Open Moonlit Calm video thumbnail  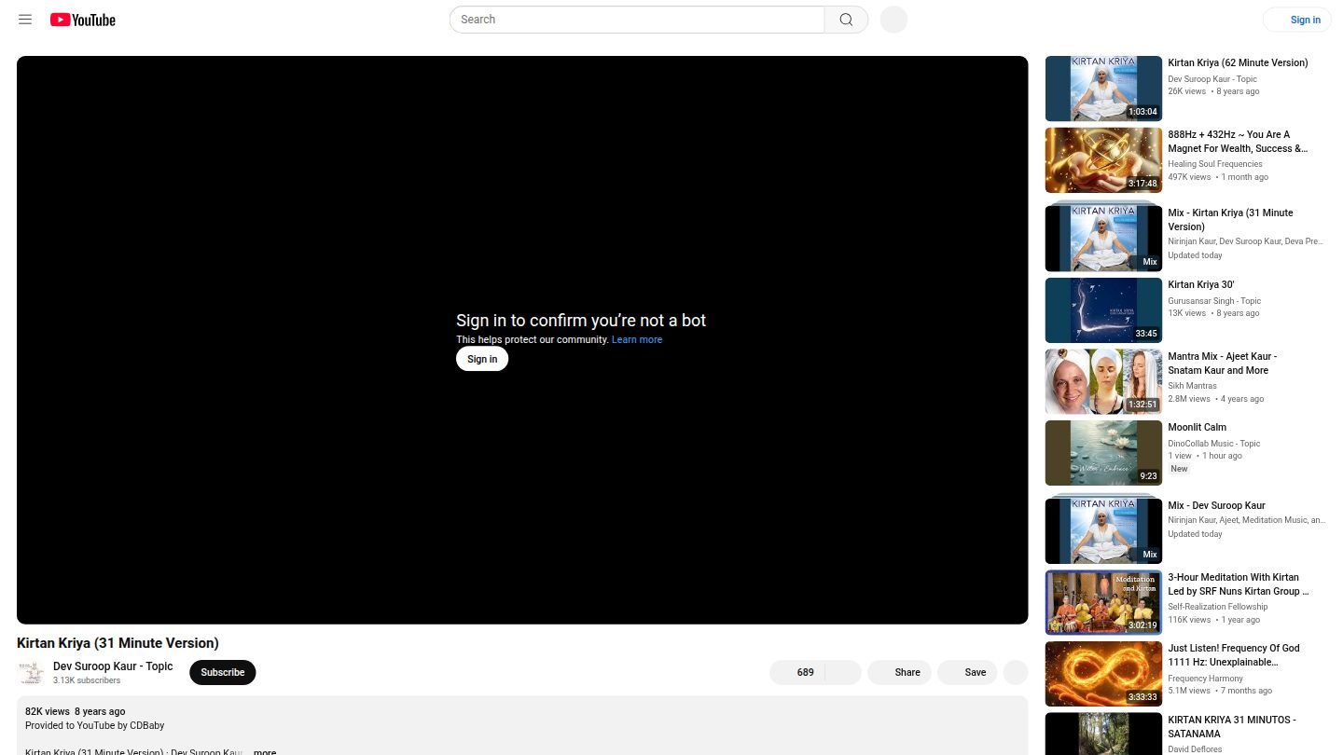1103,453
